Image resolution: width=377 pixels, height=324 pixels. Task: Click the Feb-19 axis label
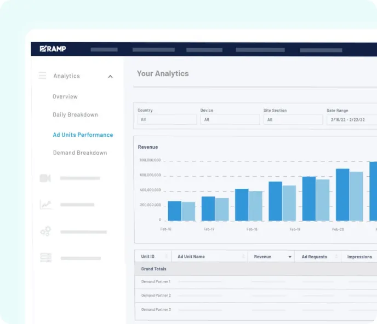(295, 229)
